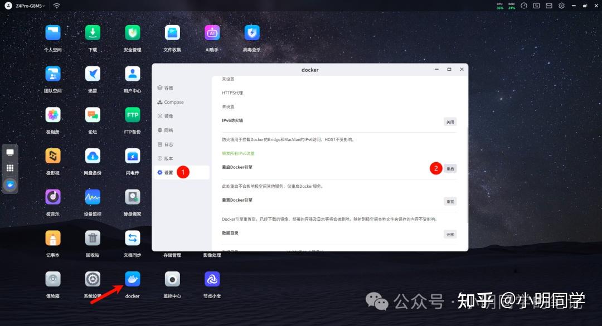This screenshot has width=602, height=326.
Task: Open the docker app icon on desktop
Action: coord(133,279)
